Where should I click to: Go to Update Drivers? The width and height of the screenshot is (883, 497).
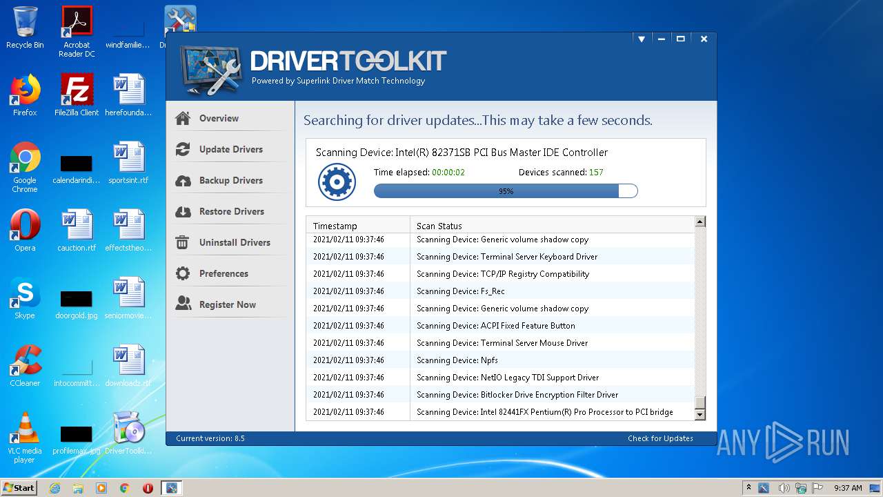[x=230, y=149]
